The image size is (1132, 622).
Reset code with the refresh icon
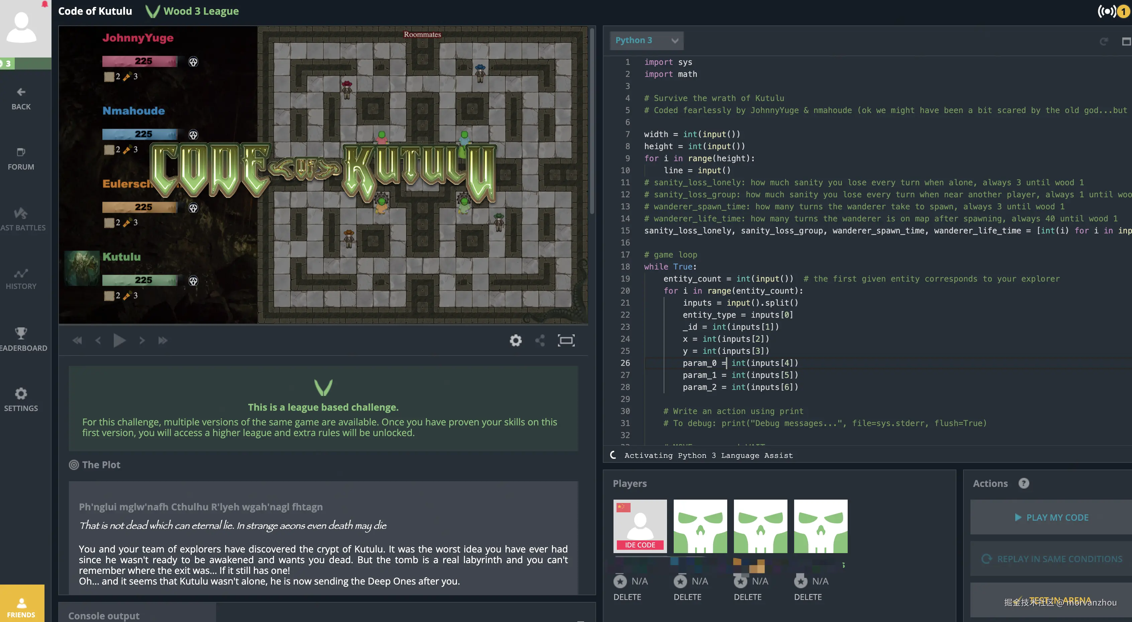(1104, 41)
